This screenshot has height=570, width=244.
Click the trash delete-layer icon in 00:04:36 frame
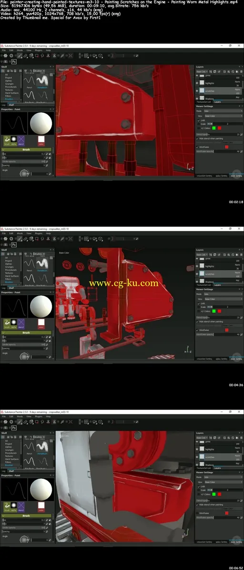pos(242,255)
